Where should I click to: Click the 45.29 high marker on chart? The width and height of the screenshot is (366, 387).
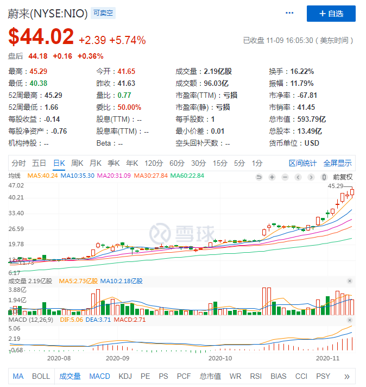pos(336,186)
